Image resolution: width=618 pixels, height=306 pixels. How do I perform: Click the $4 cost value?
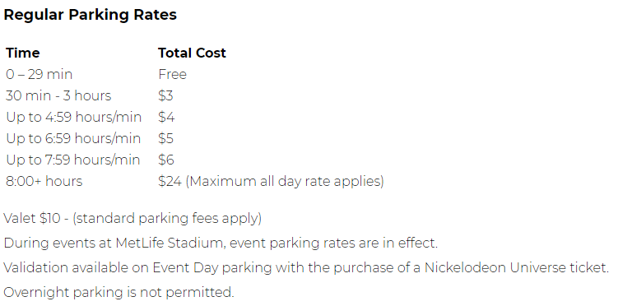click(x=166, y=117)
